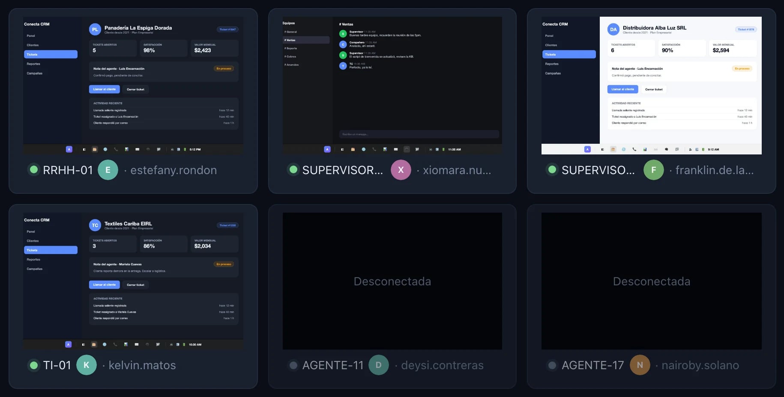Viewport: 784px width, 397px height.
Task: Open the disconnected AGENTE-11 screen thumbnail
Action: pyautogui.click(x=392, y=281)
